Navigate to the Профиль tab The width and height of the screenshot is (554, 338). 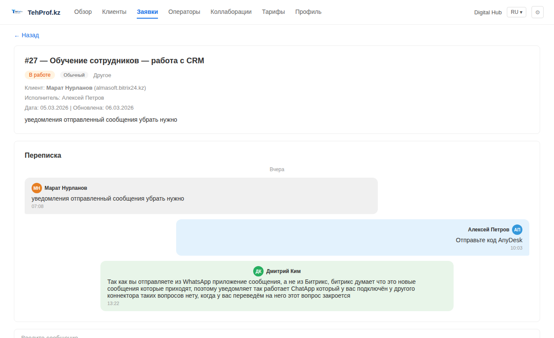tap(308, 12)
